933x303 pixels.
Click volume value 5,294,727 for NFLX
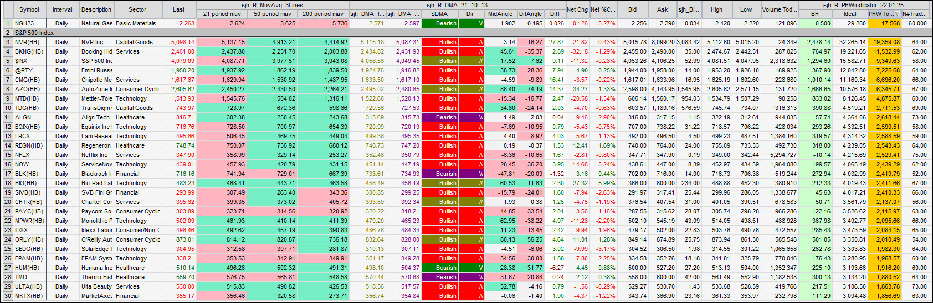780,155
